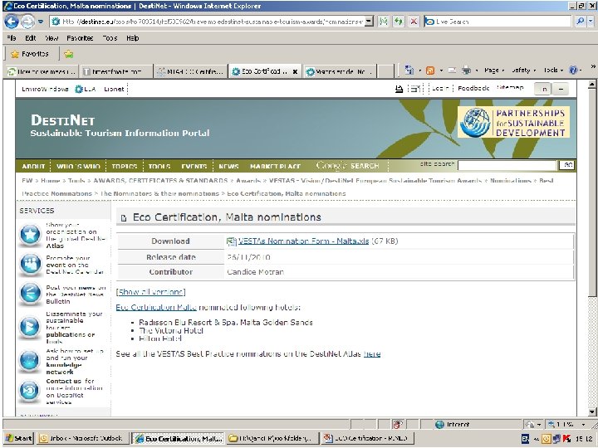Switch to the third browser tab 'NTA...Certific...'
598x448 pixels.
[191, 71]
